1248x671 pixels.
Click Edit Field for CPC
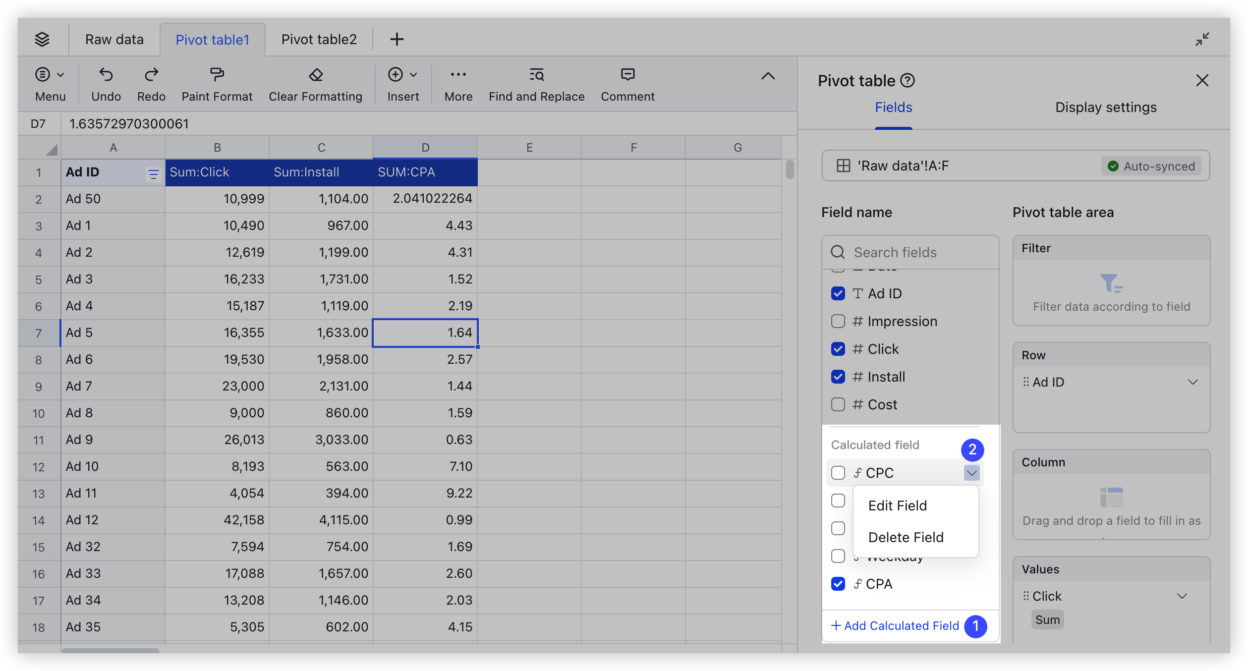tap(897, 505)
